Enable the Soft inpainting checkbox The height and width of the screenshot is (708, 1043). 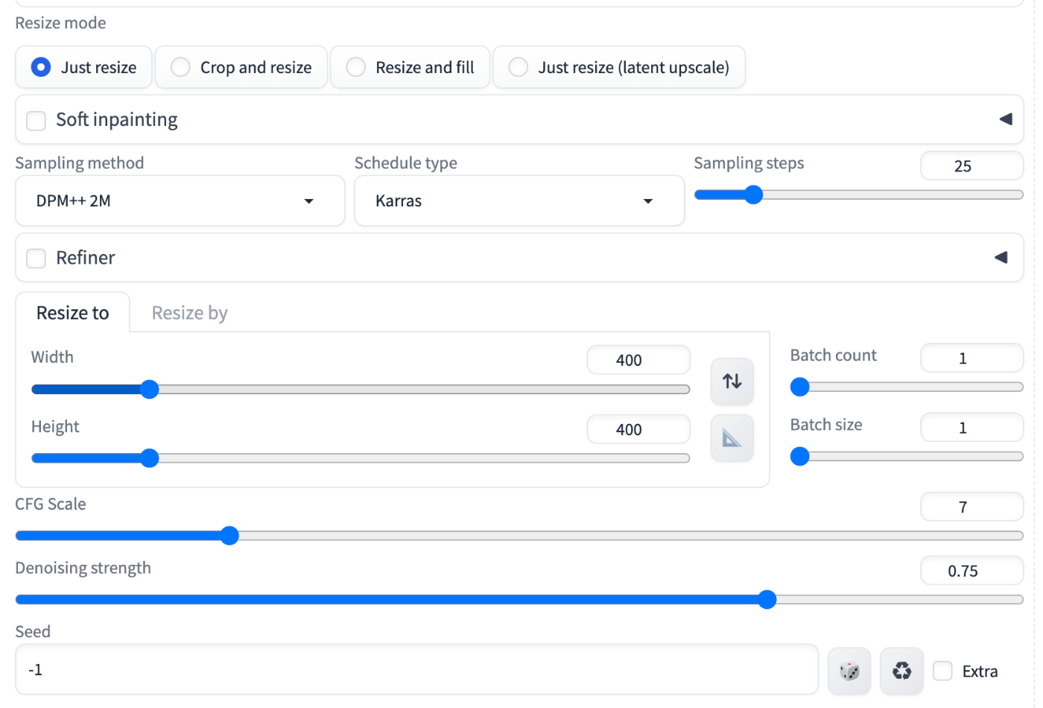37,120
